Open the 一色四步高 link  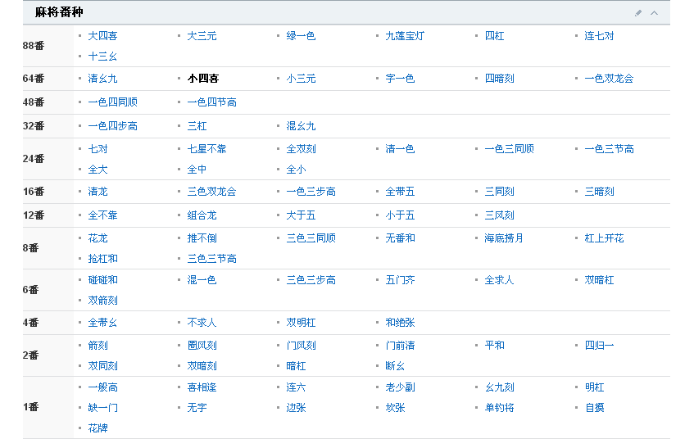pos(113,126)
